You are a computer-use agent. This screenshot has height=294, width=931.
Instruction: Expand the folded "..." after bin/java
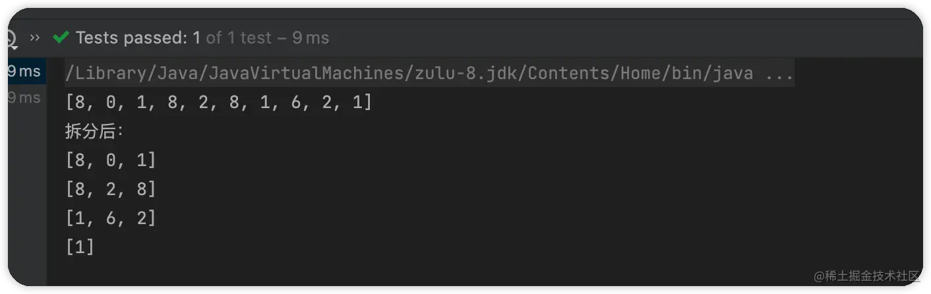coord(780,73)
